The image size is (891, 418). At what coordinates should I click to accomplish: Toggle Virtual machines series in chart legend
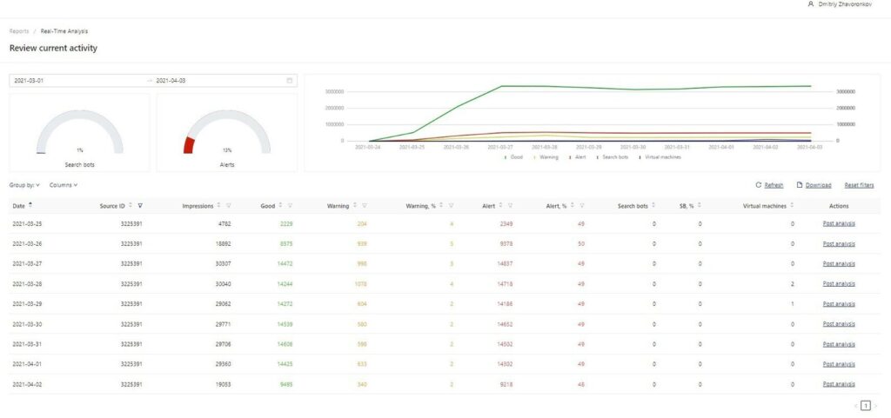660,157
